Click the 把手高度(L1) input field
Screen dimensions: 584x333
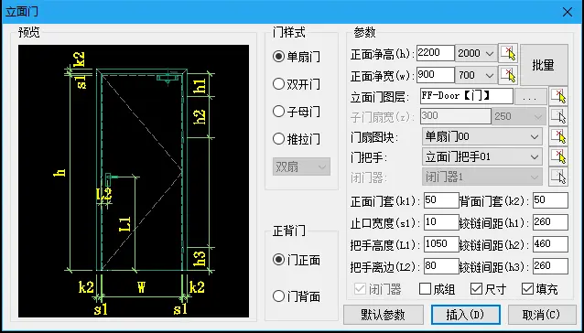coord(441,244)
